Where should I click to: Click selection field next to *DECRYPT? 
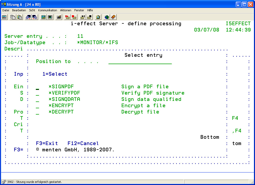[37, 112]
